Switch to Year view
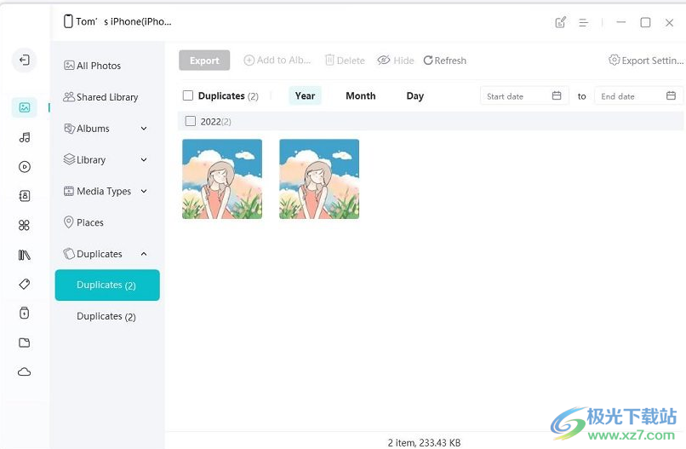 pyautogui.click(x=305, y=95)
